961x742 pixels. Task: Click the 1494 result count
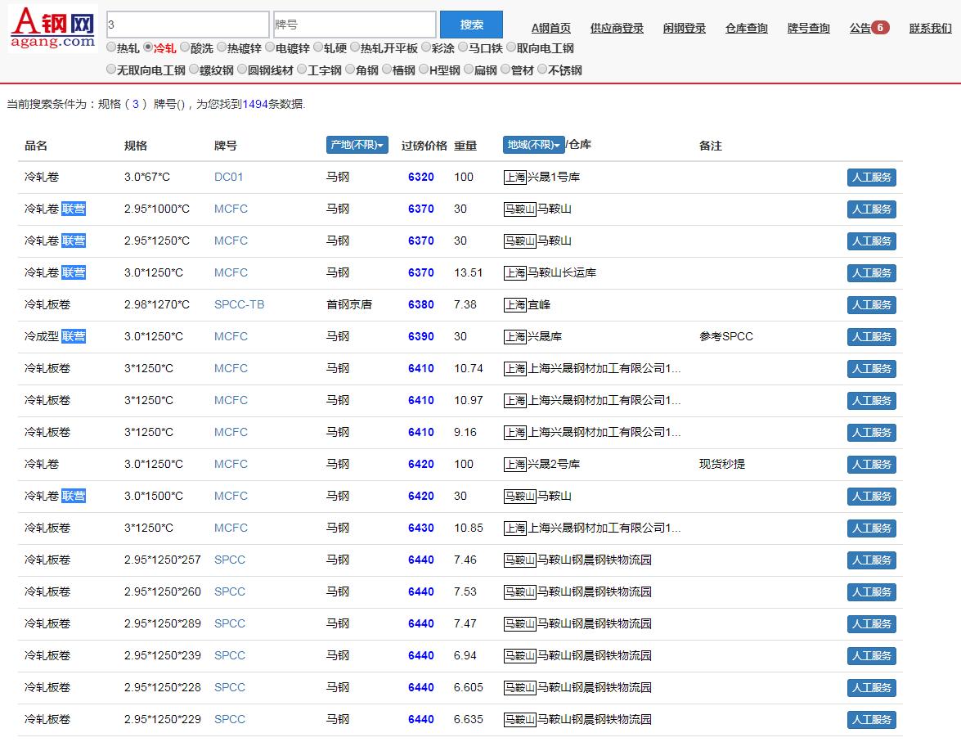tap(255, 104)
